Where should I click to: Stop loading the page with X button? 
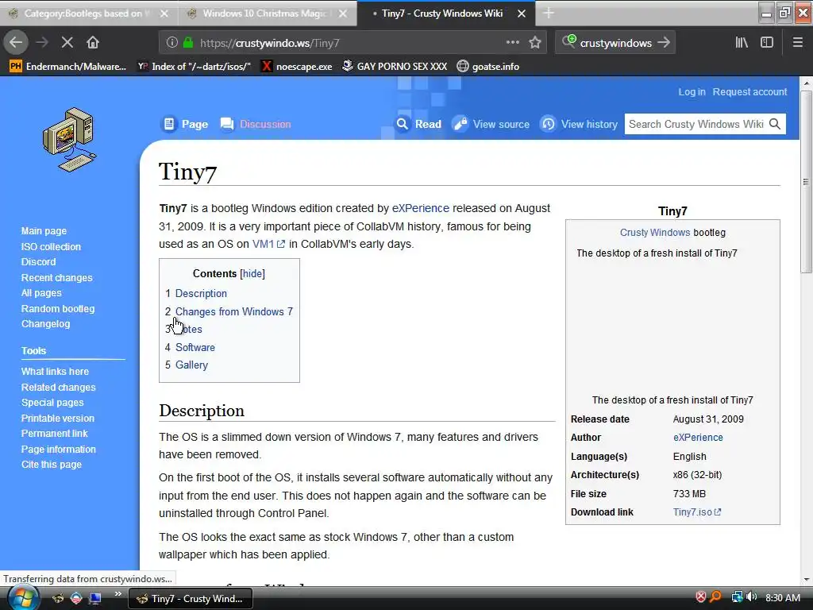(67, 43)
